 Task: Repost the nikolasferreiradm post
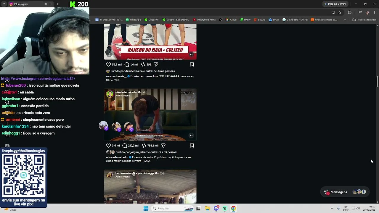tap(144, 146)
